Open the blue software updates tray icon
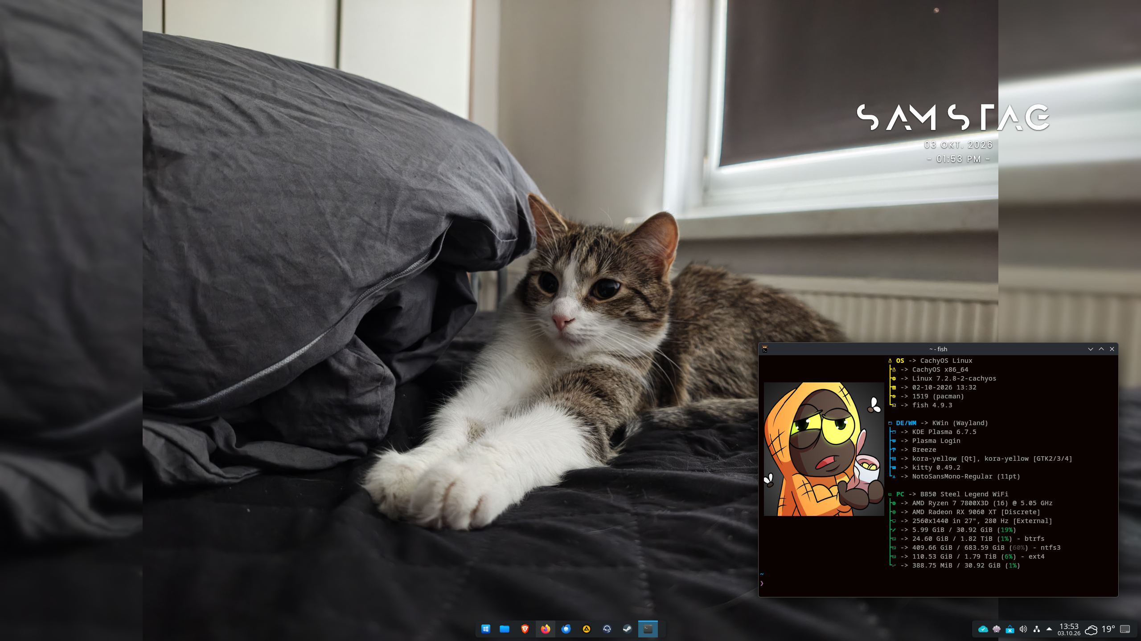Image resolution: width=1141 pixels, height=641 pixels. 1010,629
